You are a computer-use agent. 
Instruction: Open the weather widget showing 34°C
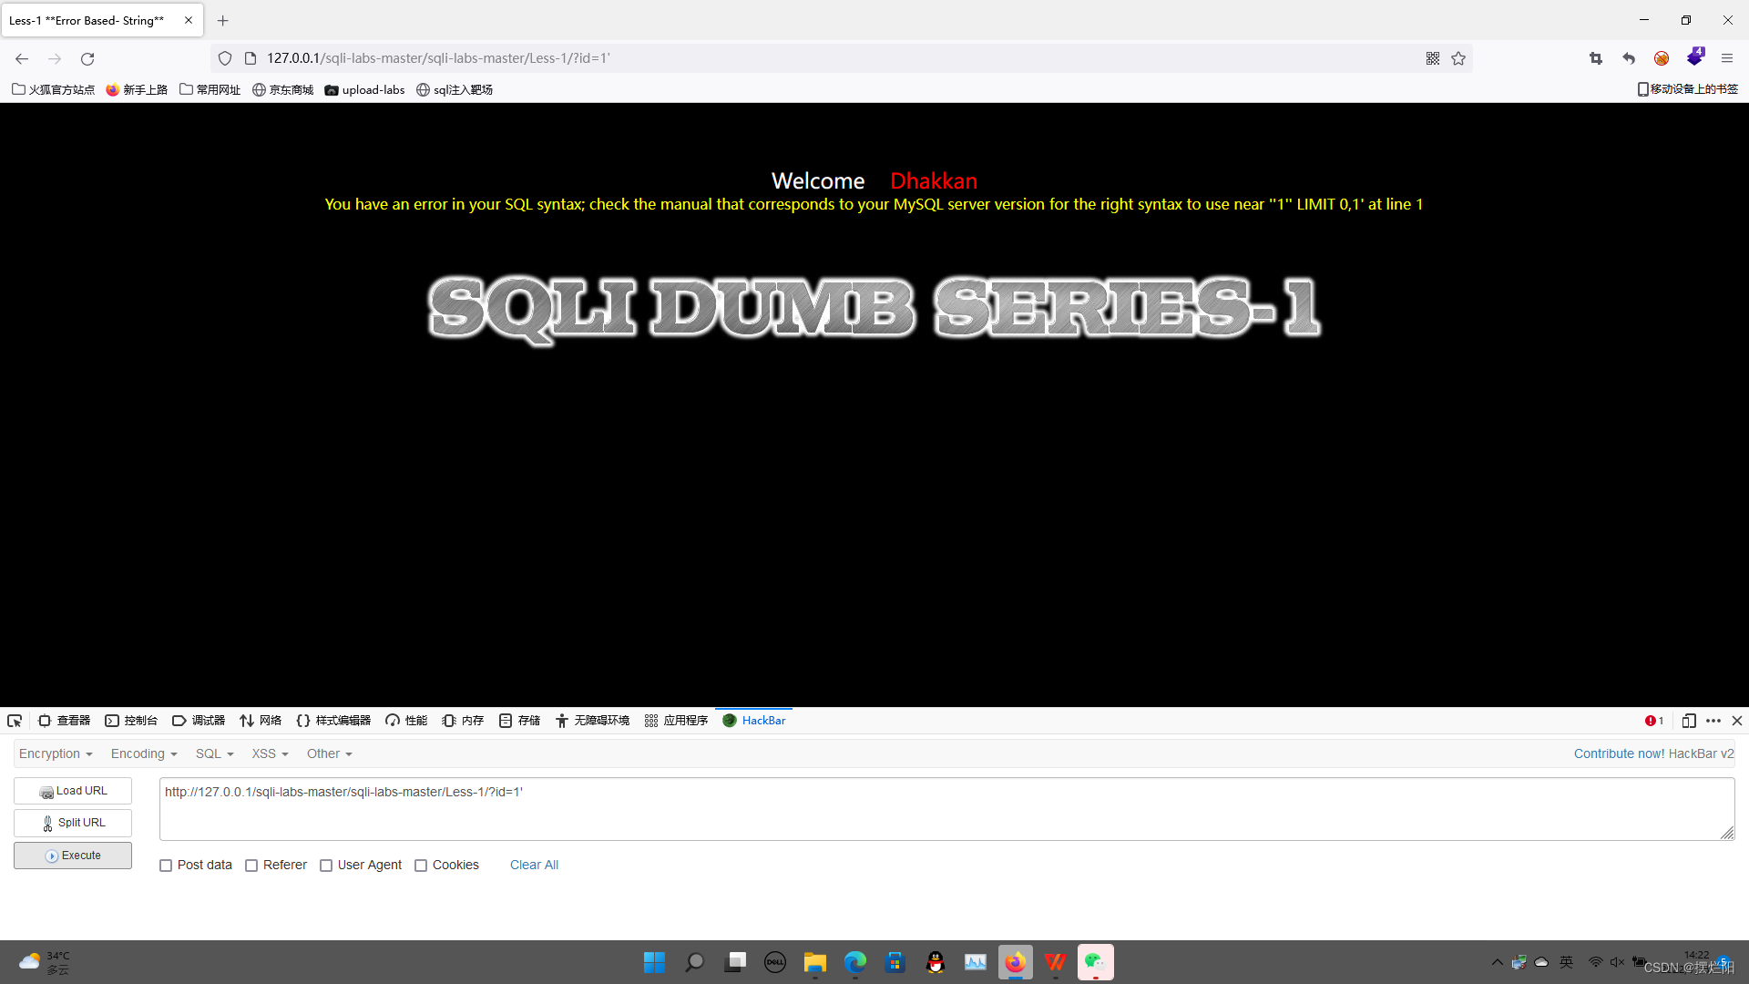tap(46, 962)
